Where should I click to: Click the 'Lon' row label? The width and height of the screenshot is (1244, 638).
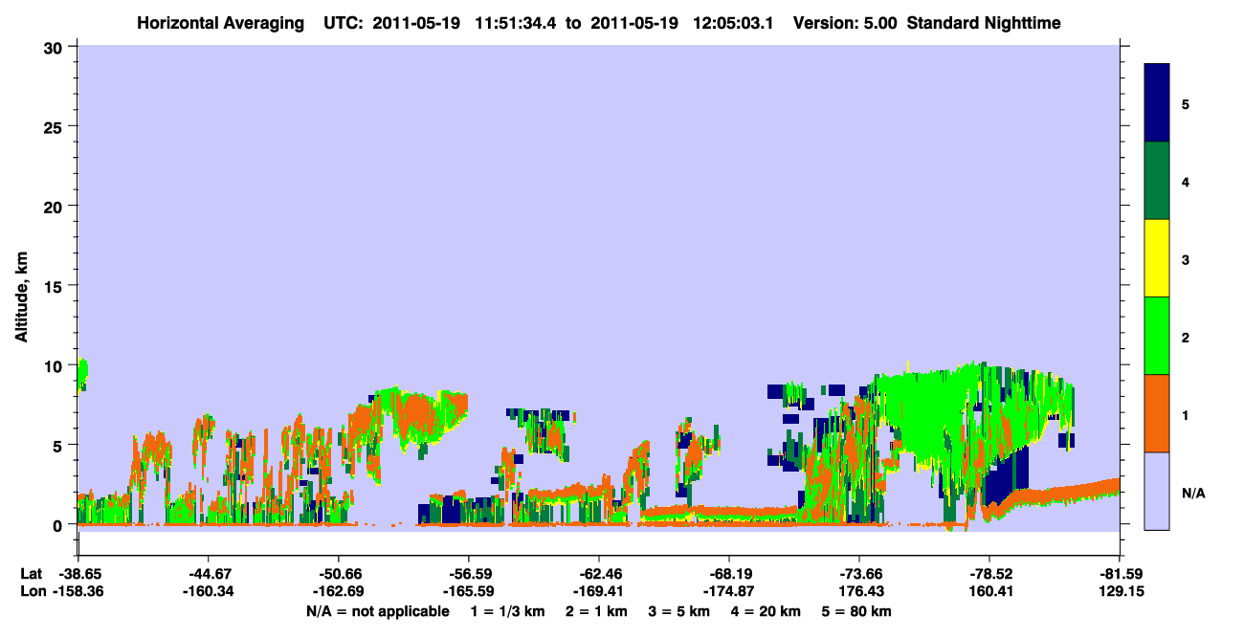pyautogui.click(x=32, y=591)
